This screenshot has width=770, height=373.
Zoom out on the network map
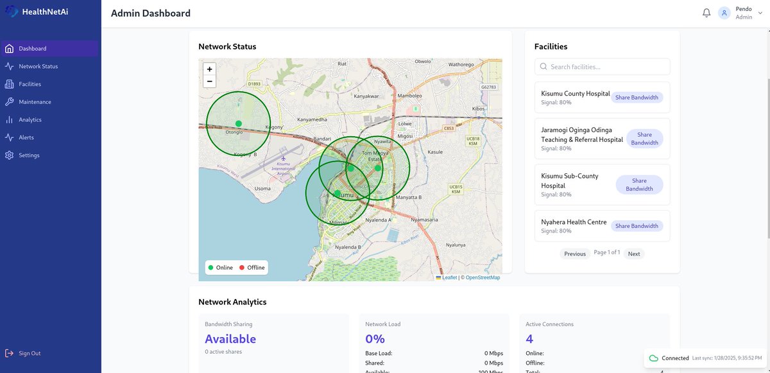pos(209,82)
